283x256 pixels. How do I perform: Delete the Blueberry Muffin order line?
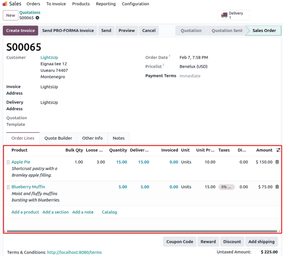pyautogui.click(x=277, y=187)
